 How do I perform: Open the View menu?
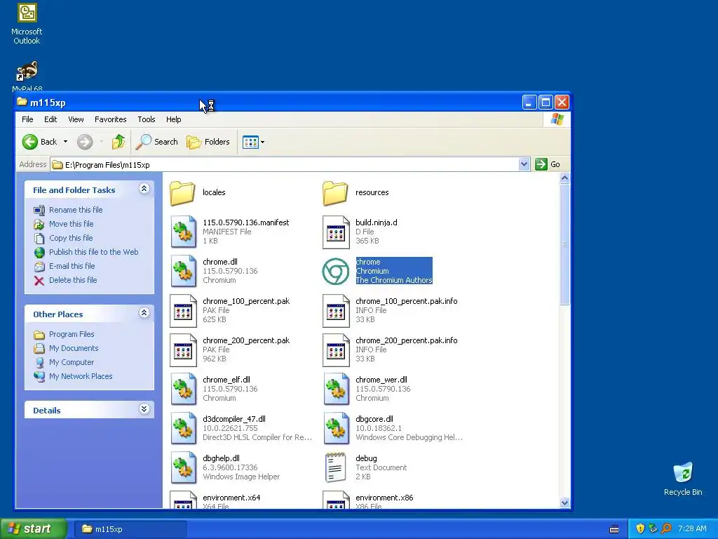pos(76,119)
